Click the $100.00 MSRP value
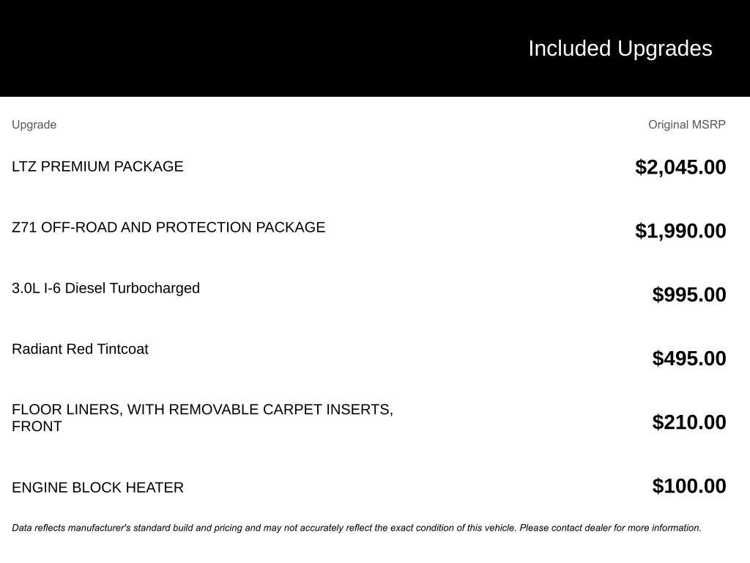This screenshot has width=750, height=563. pos(688,486)
